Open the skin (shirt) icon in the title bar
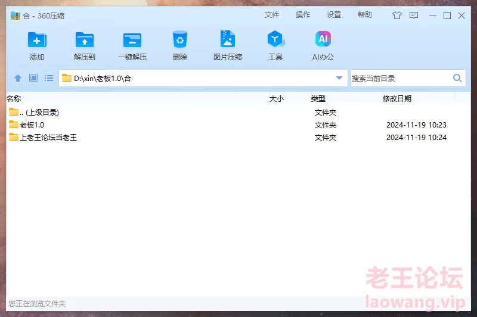Image resolution: width=477 pixels, height=317 pixels. coord(397,15)
